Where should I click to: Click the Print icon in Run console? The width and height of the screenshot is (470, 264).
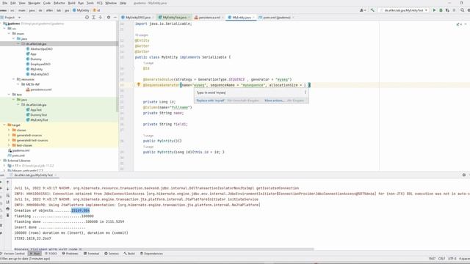click(x=8, y=208)
